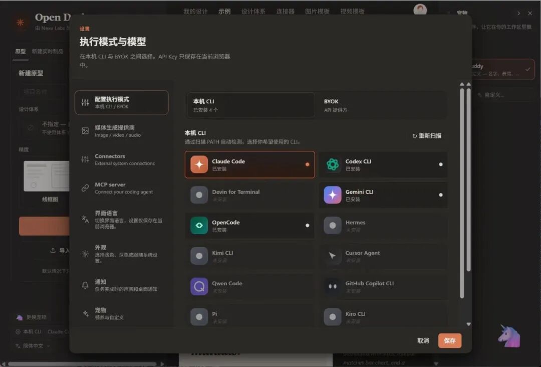
Task: Select the Codex CLI icon
Action: [333, 164]
